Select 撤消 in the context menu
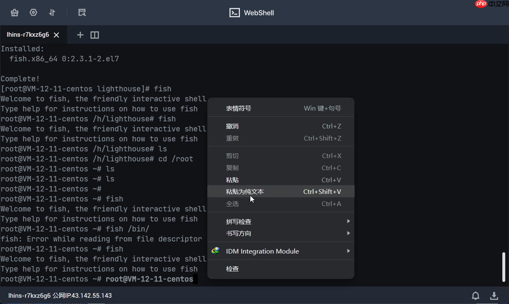The height and width of the screenshot is (304, 509). 232,126
